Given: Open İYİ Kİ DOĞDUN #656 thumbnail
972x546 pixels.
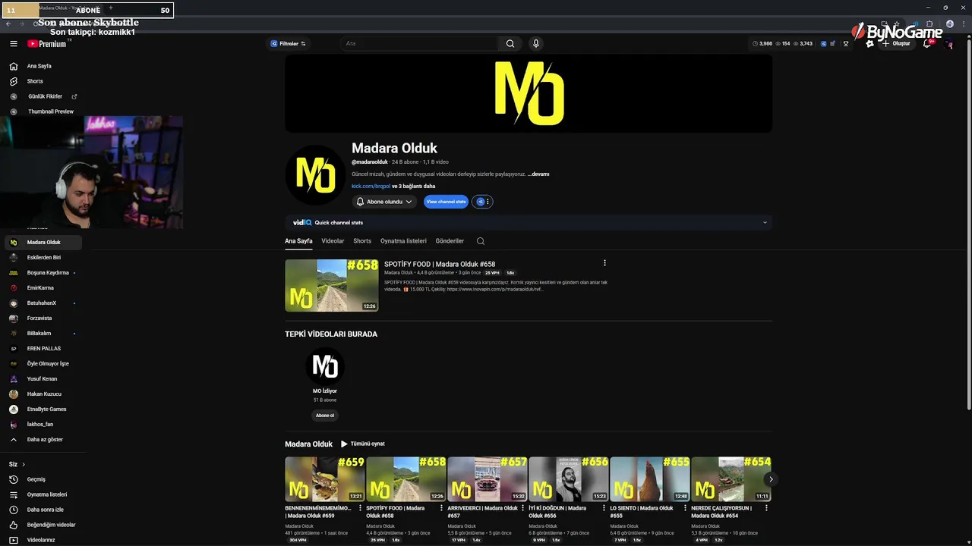Looking at the screenshot, I should pyautogui.click(x=569, y=479).
